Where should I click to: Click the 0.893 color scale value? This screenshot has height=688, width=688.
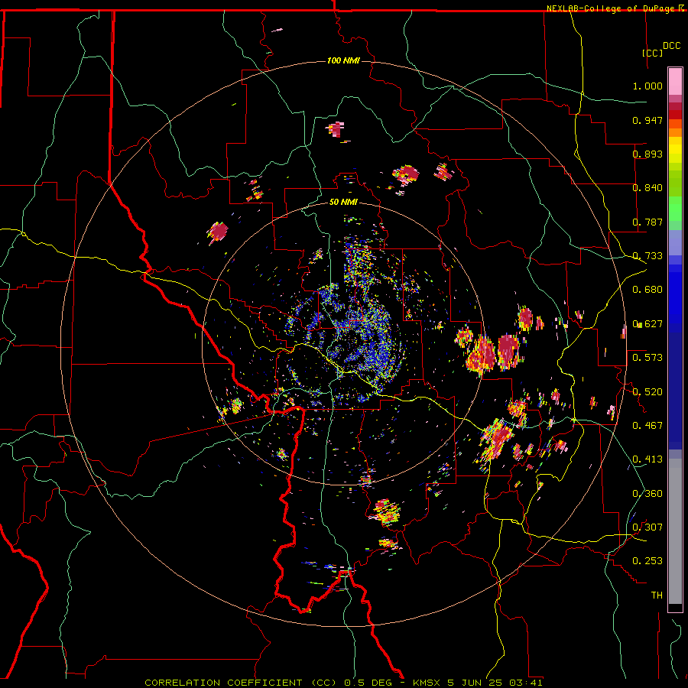(647, 154)
